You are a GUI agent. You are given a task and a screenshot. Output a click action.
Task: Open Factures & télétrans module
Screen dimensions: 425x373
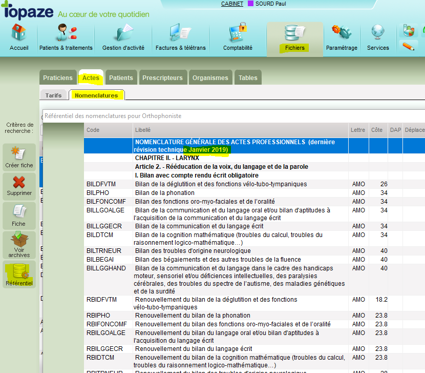[x=180, y=33]
